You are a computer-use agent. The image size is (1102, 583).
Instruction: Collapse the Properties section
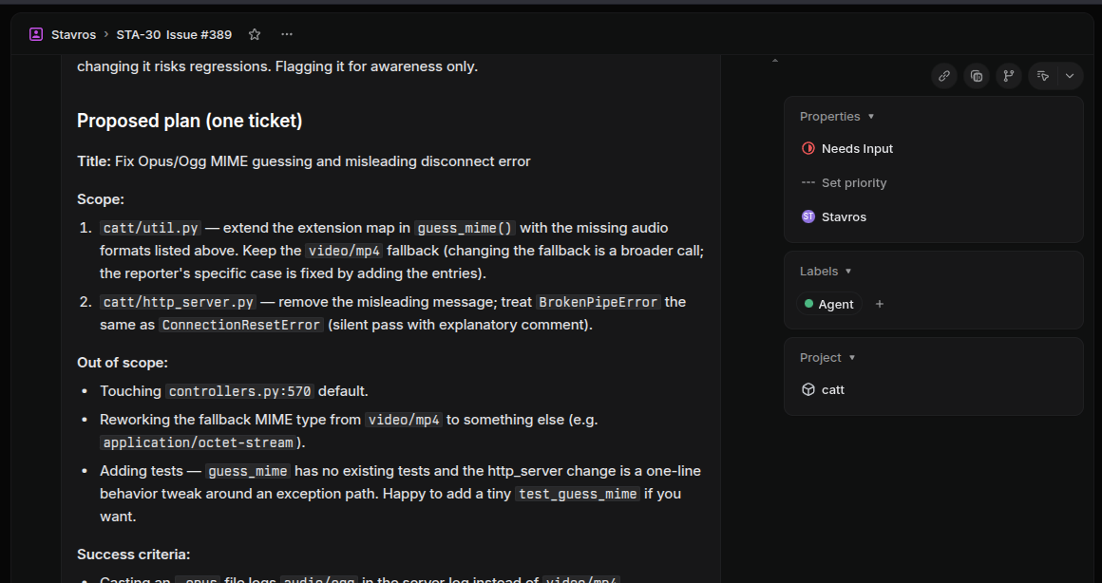[837, 117]
